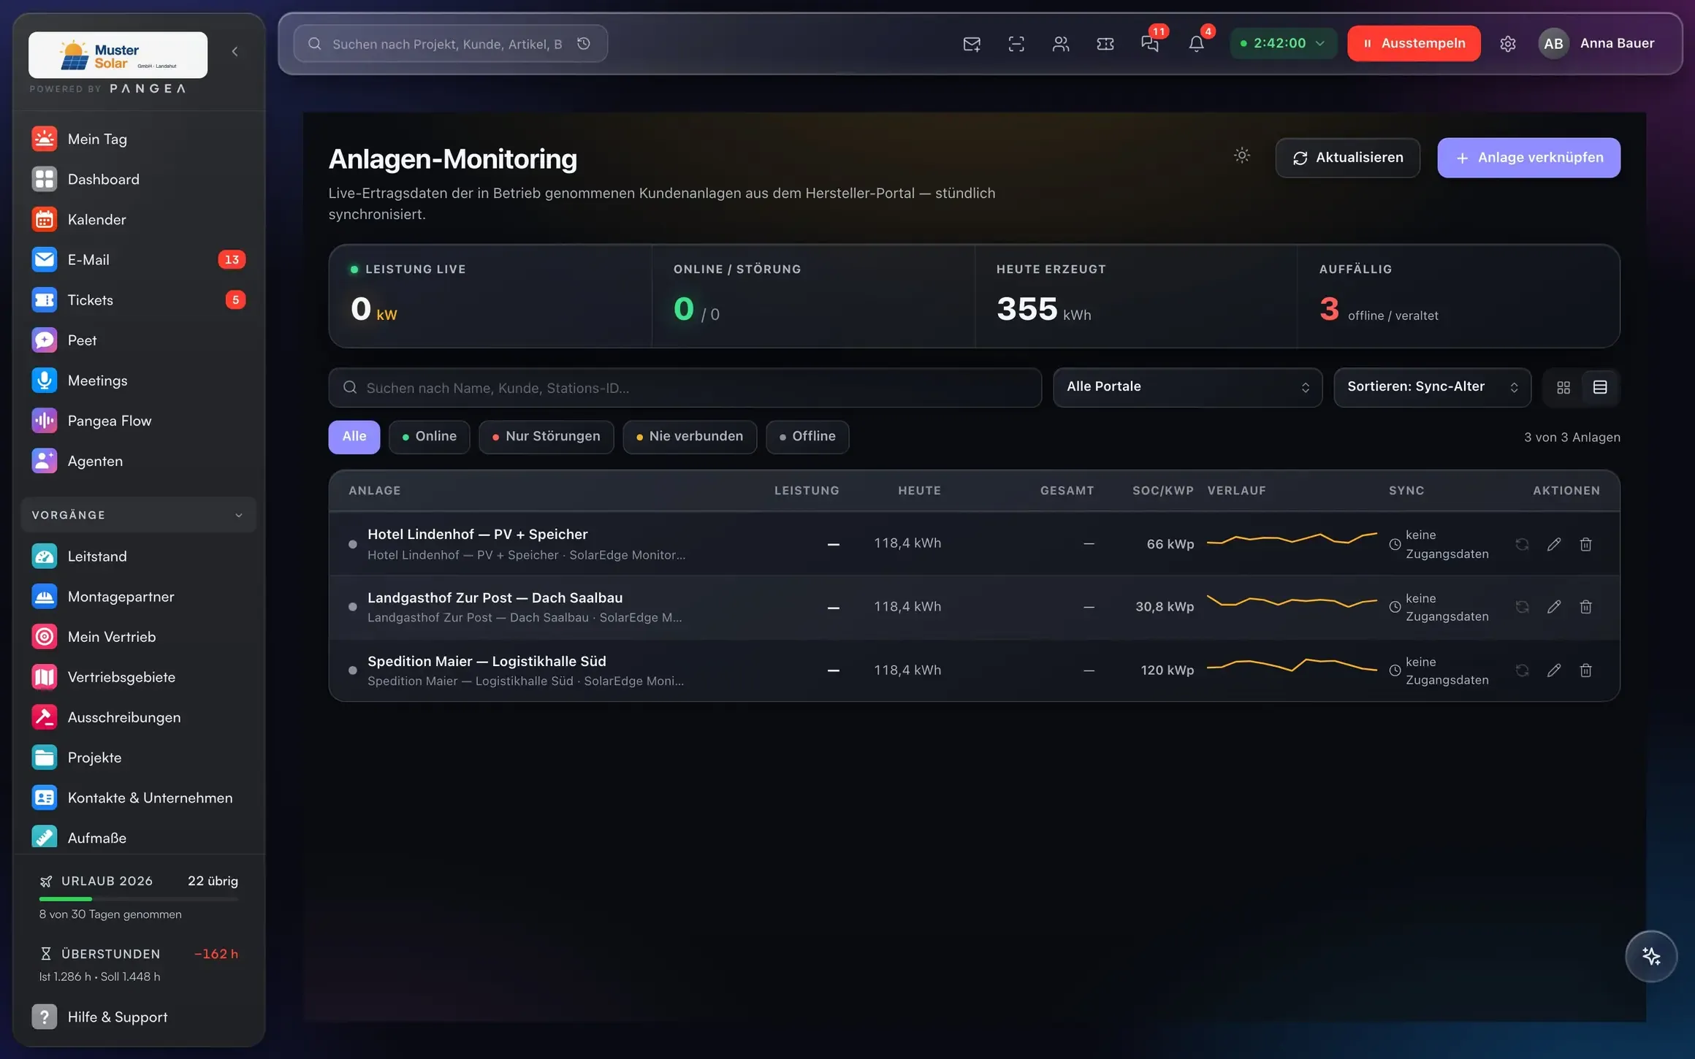Image resolution: width=1695 pixels, height=1059 pixels.
Task: Edit the Hotel Lindenhof plant
Action: (1554, 544)
